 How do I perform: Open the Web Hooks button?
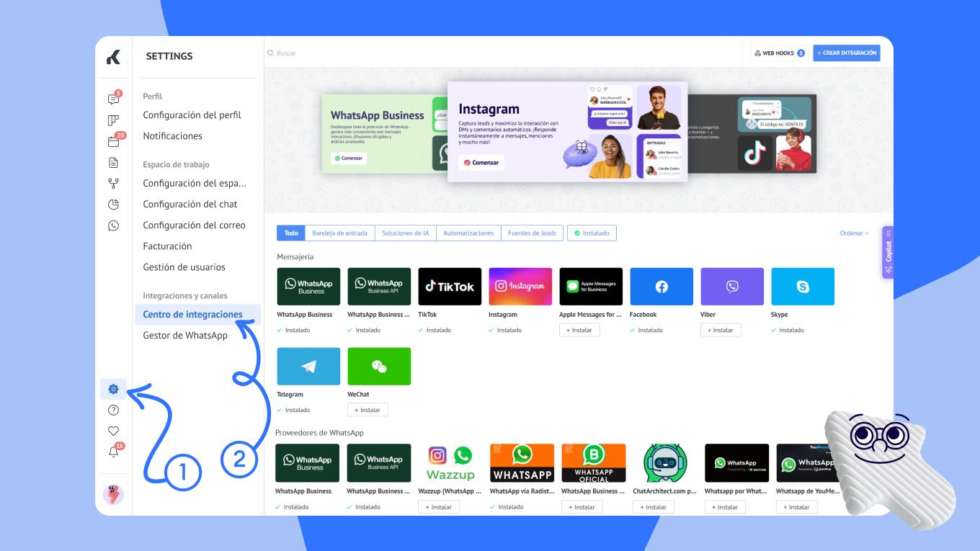[778, 53]
